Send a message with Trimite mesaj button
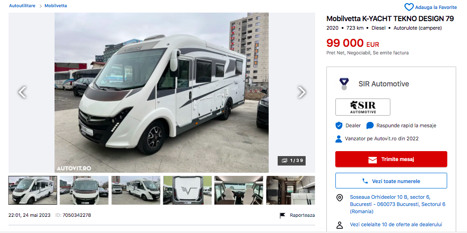Viewport: 467px width, 233px height. (391, 159)
